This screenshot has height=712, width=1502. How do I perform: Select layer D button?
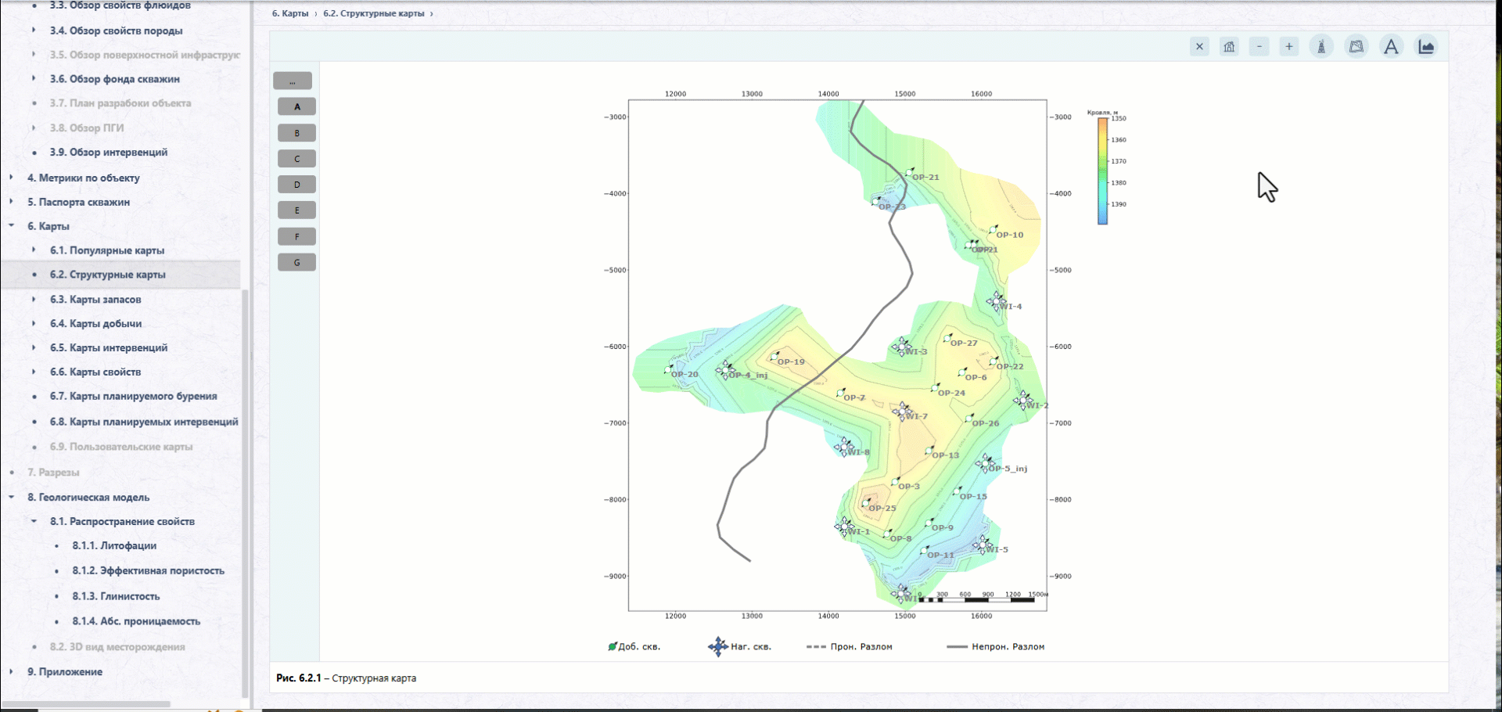(x=296, y=185)
